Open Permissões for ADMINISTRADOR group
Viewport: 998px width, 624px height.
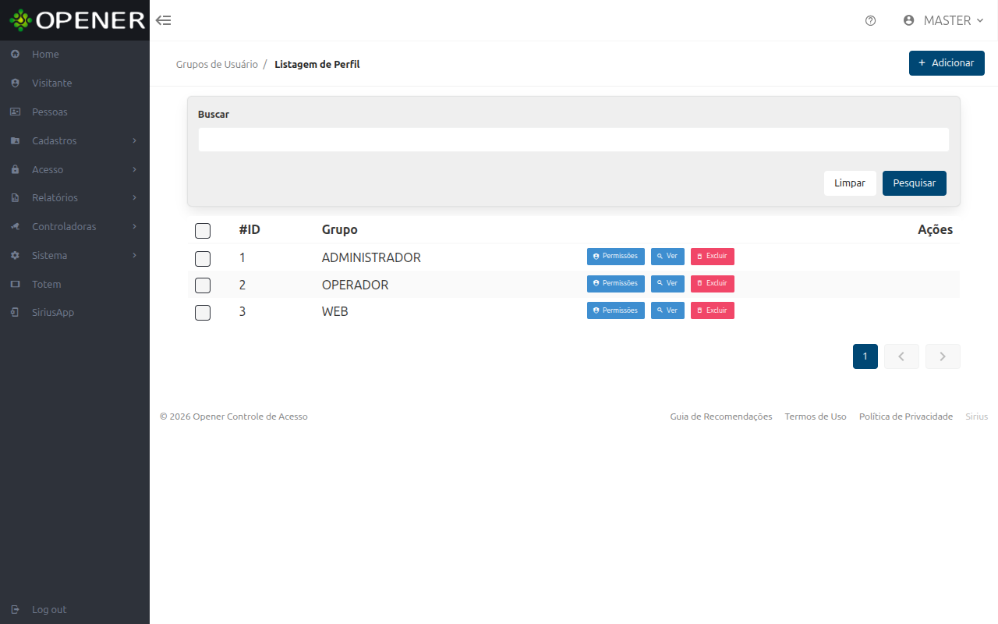click(616, 257)
